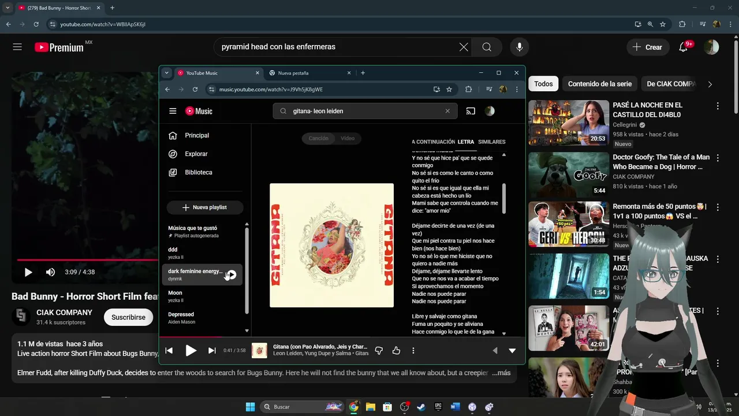Viewport: 739px width, 416px height.
Task: Open Steam from the taskbar
Action: (x=420, y=407)
